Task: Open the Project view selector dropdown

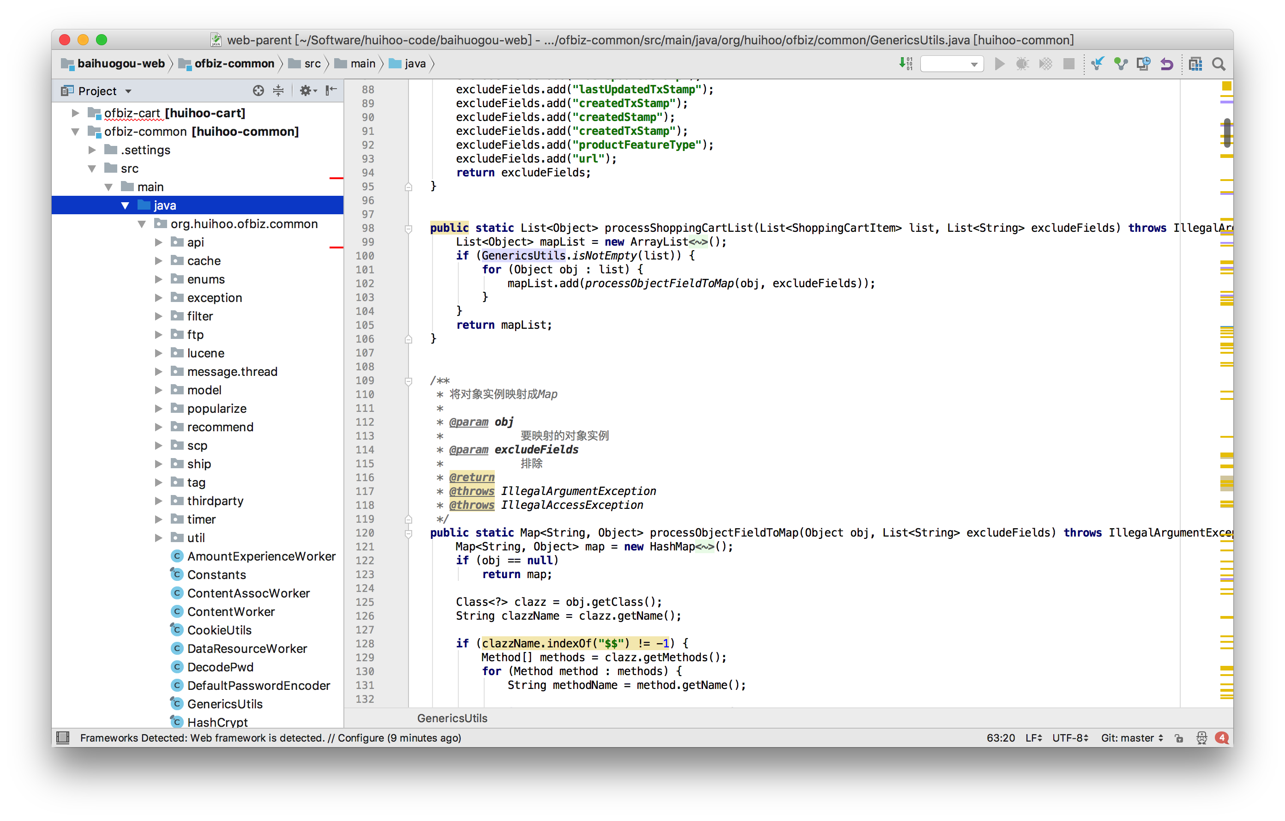Action: (128, 91)
